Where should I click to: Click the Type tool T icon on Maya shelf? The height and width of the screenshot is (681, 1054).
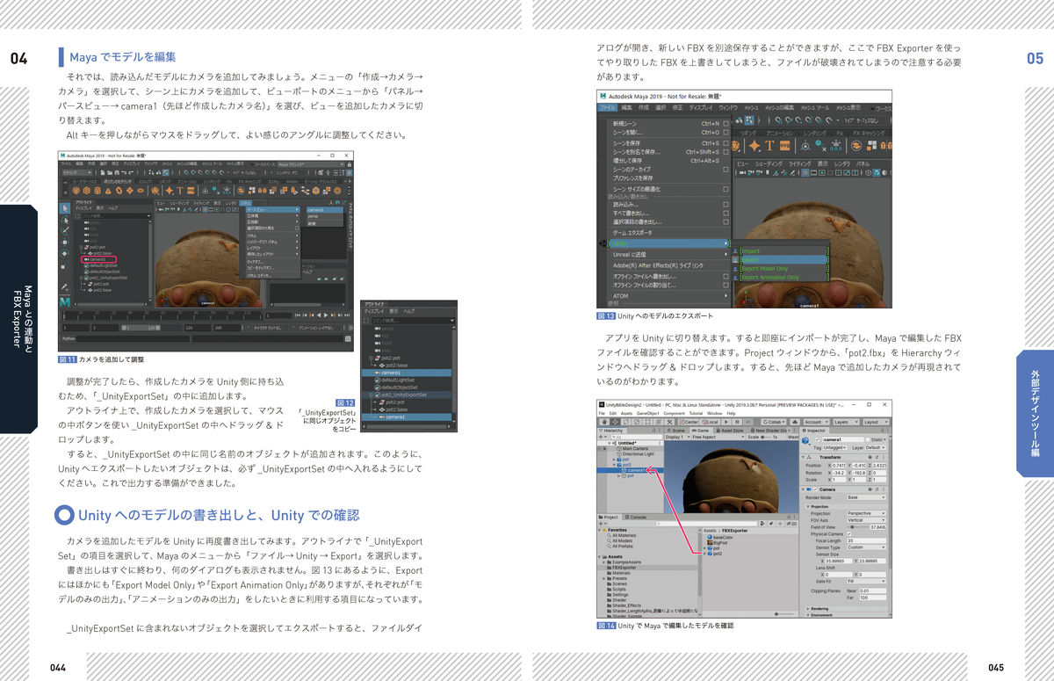point(769,145)
